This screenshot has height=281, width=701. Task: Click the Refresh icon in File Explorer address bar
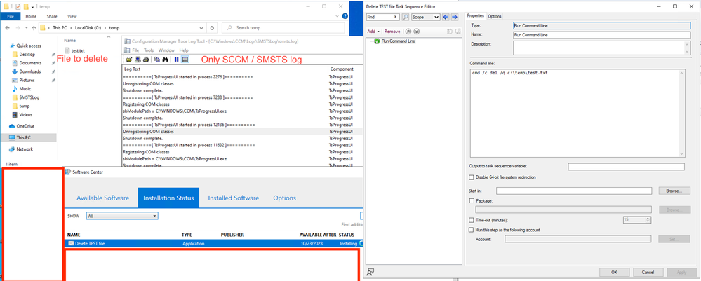pos(213,28)
